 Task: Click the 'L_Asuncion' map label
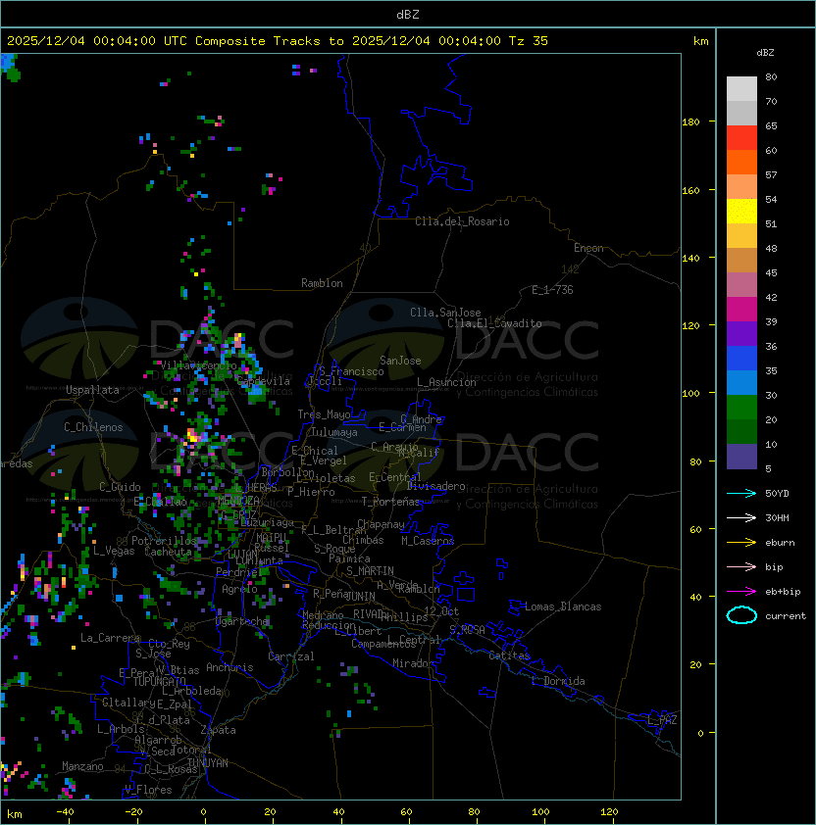click(x=446, y=382)
